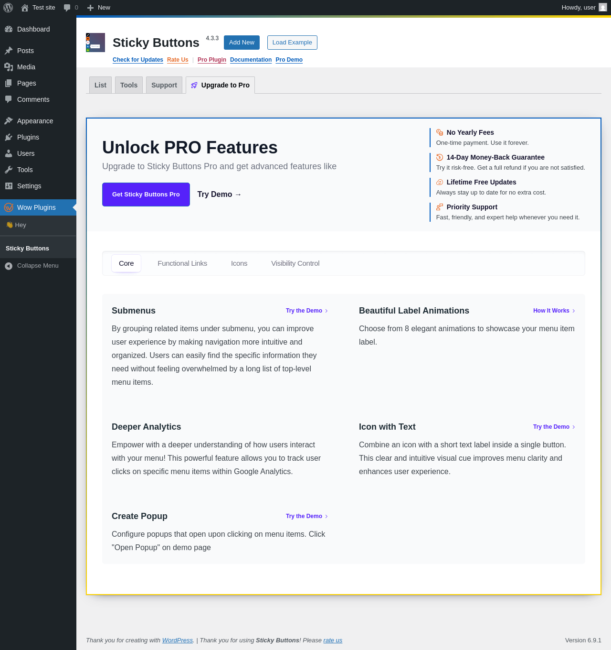This screenshot has width=611, height=650.
Task: Click the Sticky Buttons plugin logo
Action: coord(95,43)
